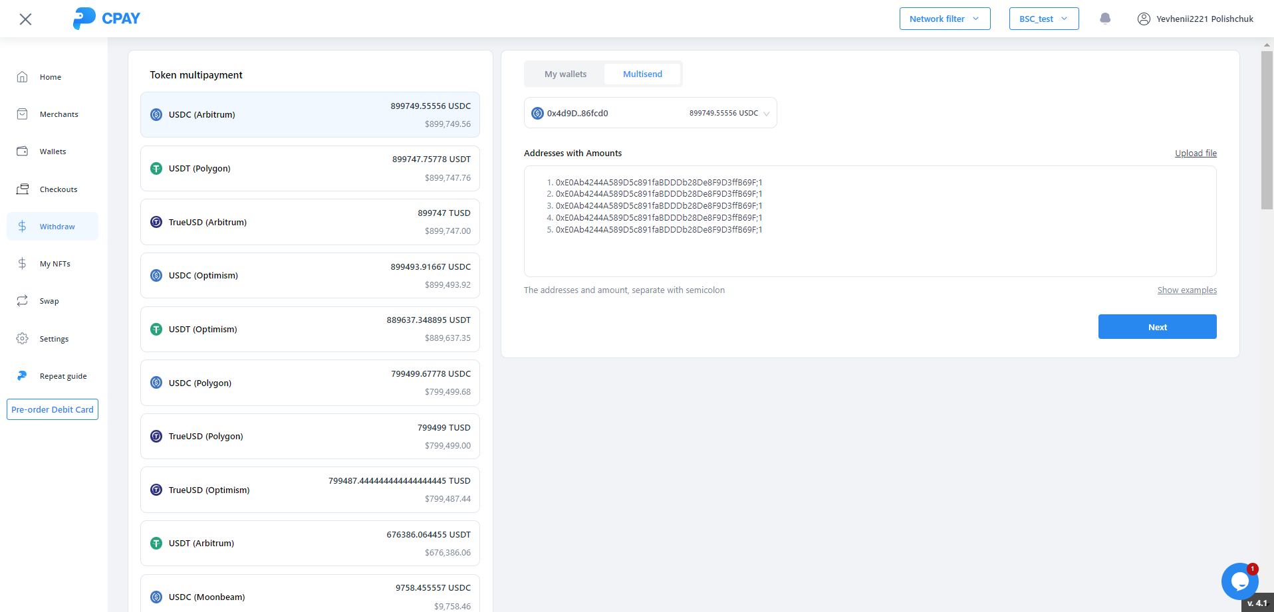Image resolution: width=1274 pixels, height=612 pixels.
Task: Open Settings gear in sidebar
Action: tap(23, 339)
